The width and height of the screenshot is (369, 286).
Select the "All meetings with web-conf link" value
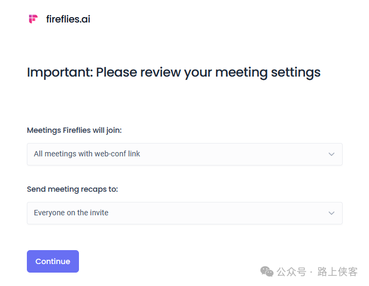pos(87,154)
